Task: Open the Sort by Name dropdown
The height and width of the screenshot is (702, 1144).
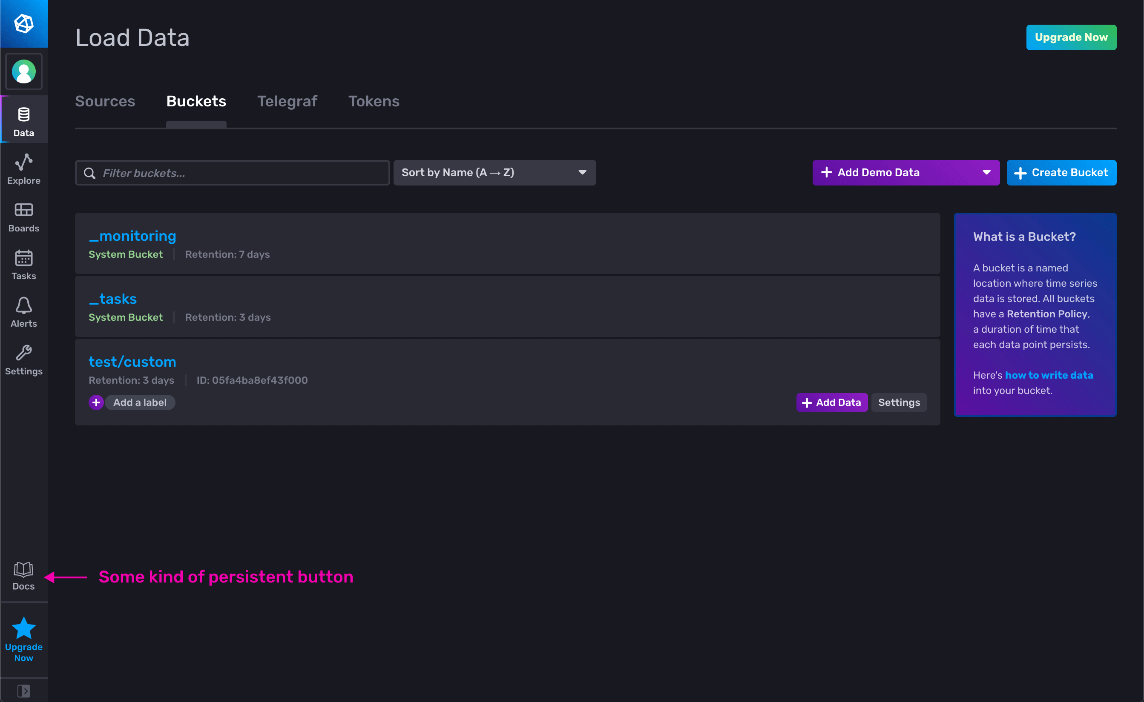Action: pos(494,173)
